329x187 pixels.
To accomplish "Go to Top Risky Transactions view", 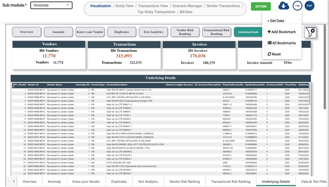I will click(x=156, y=12).
